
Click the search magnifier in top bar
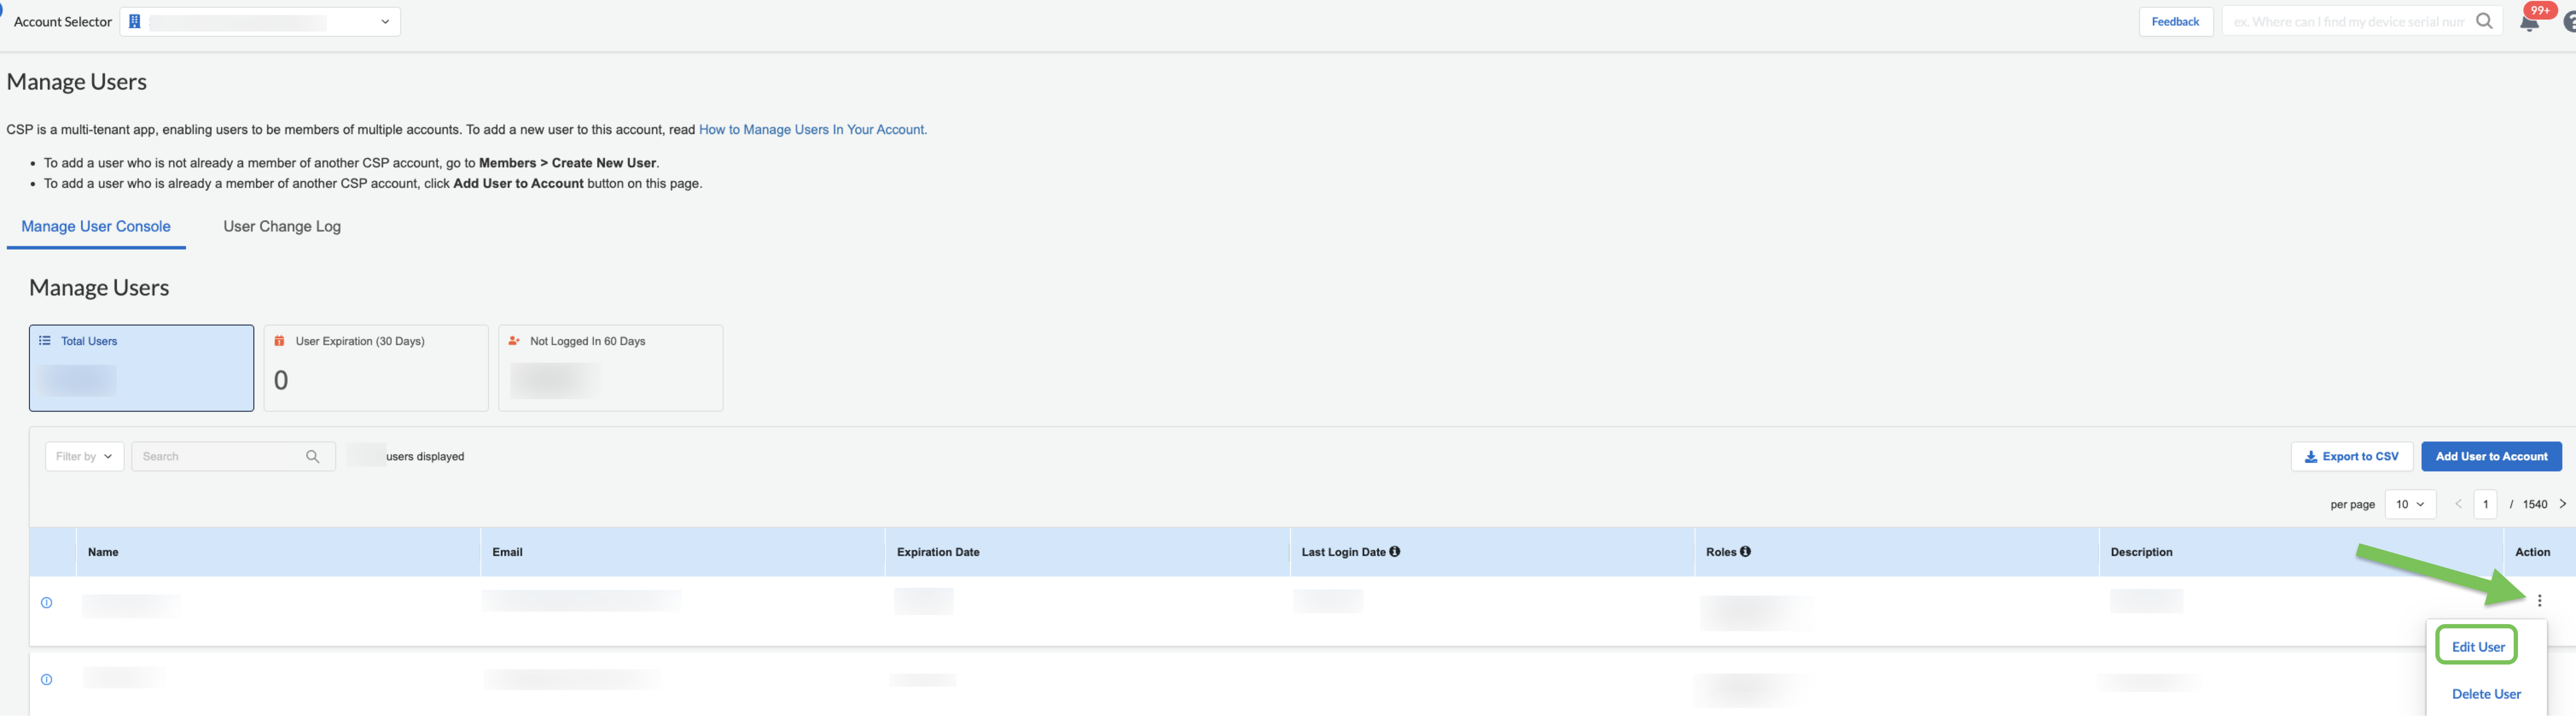pos(2484,21)
